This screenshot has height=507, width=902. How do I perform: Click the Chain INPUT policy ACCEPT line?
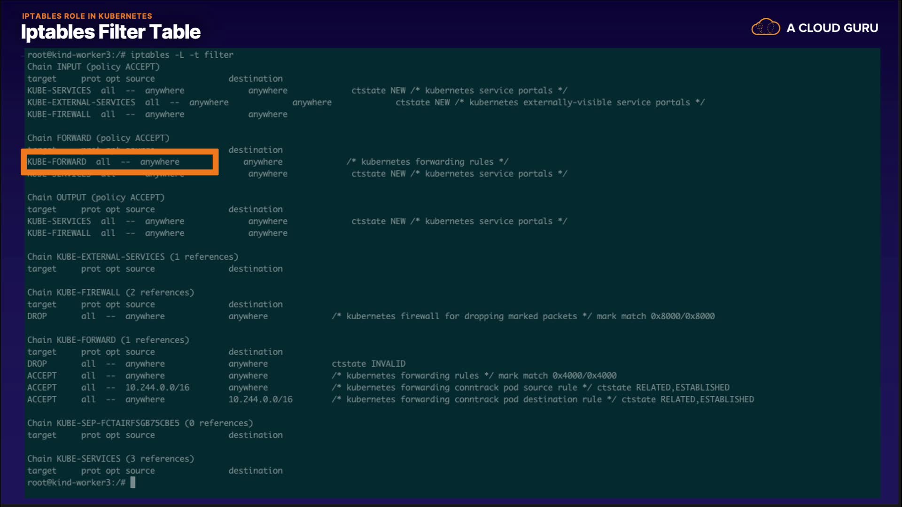(x=93, y=67)
